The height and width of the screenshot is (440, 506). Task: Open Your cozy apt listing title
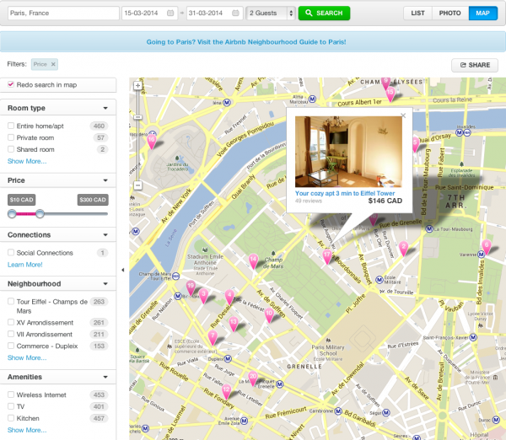(x=345, y=193)
